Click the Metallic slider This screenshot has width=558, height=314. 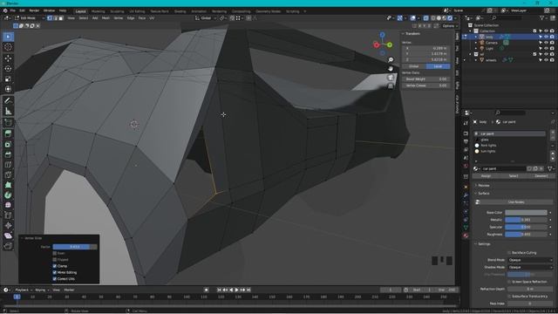point(526,220)
